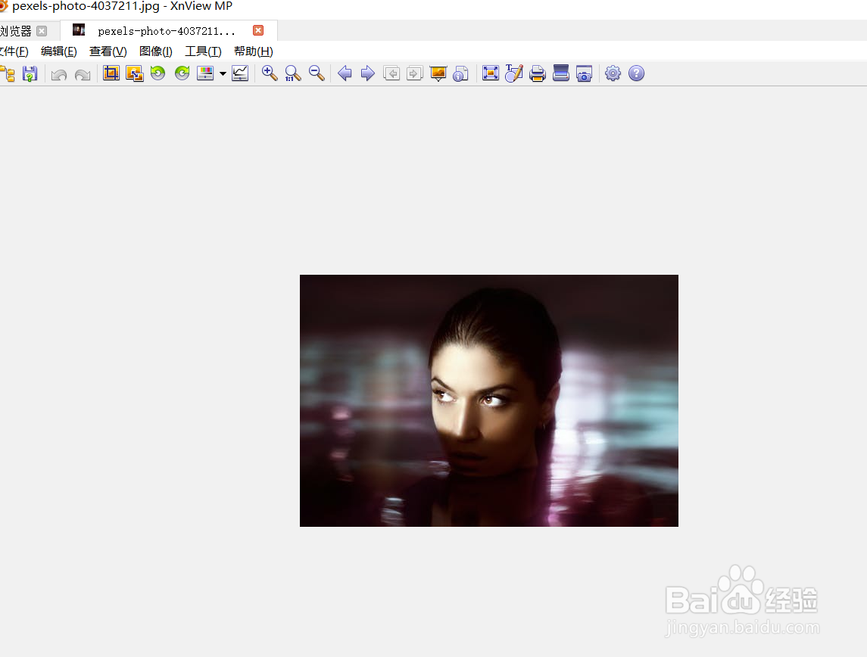Show image properties info icon

pos(460,73)
